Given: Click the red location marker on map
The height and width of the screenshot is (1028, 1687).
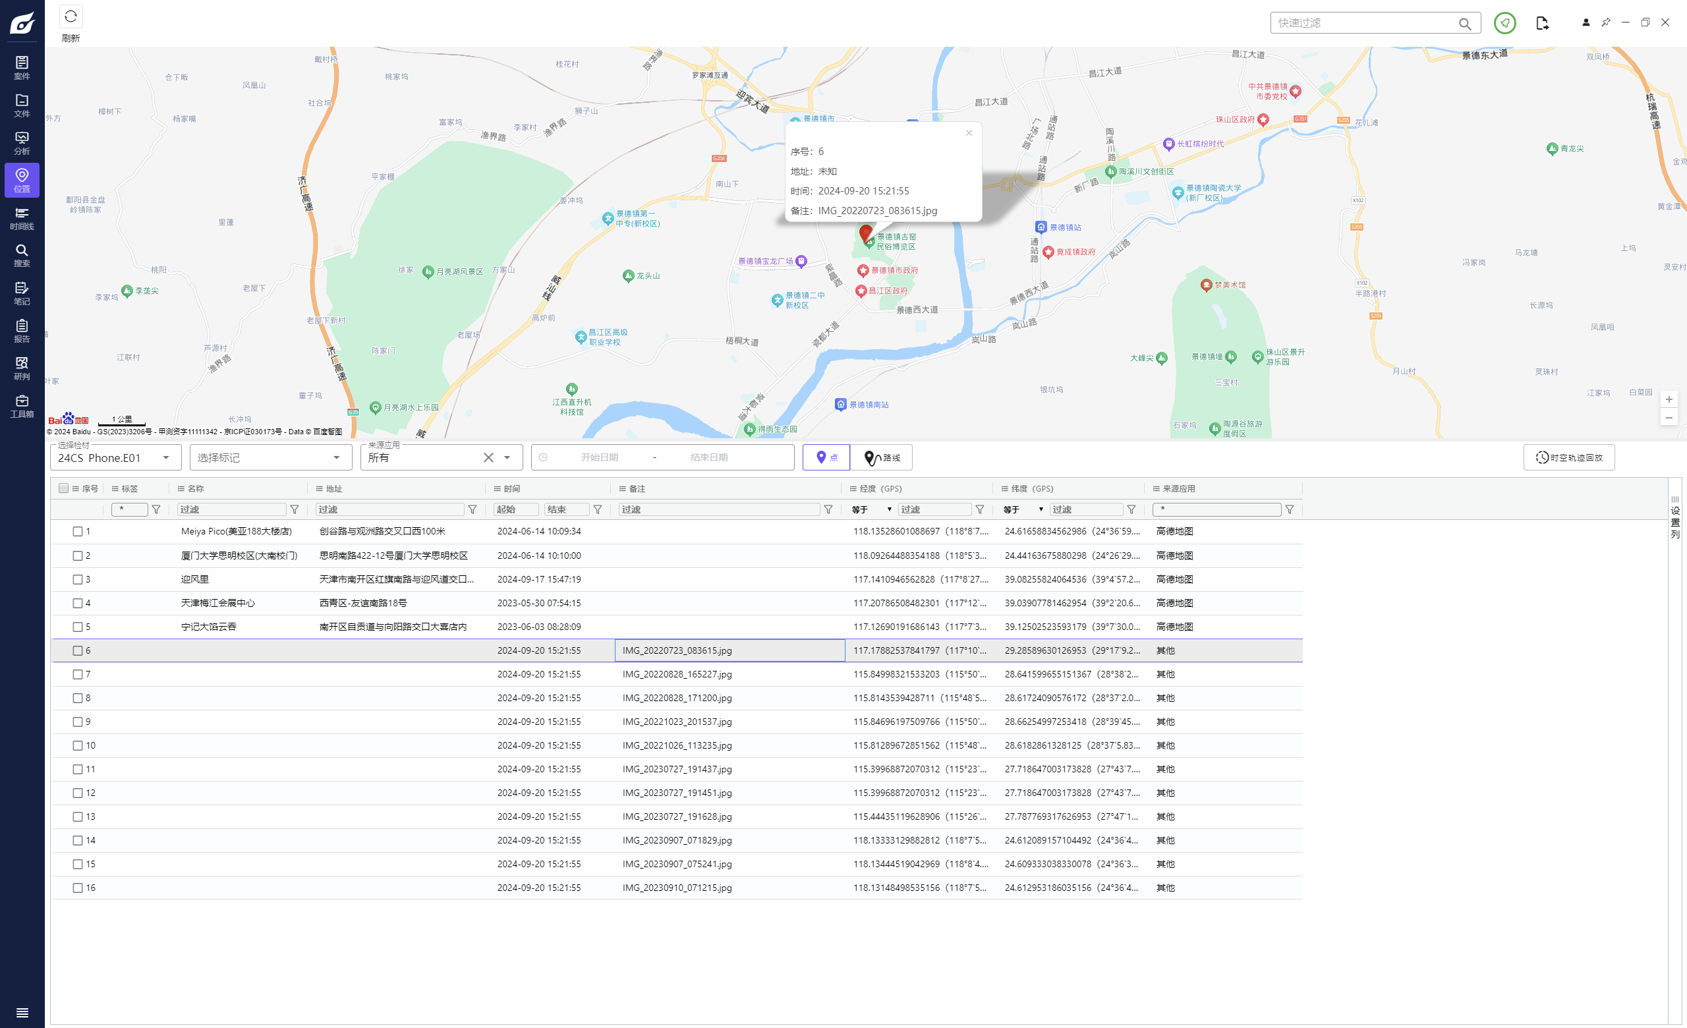Looking at the screenshot, I should pos(865,233).
